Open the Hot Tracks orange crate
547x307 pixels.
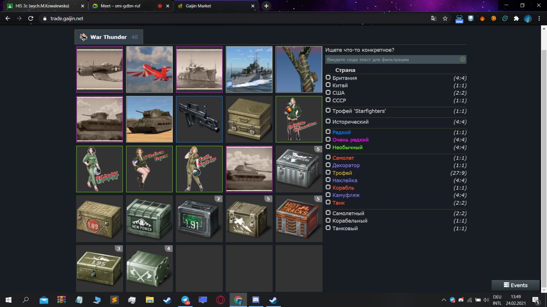(x=299, y=219)
